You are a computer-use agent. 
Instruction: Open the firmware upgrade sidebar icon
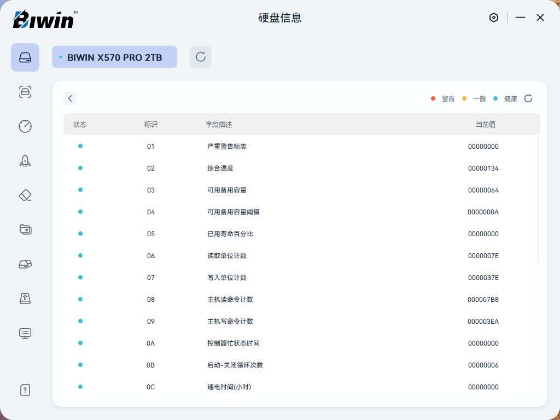click(x=25, y=298)
